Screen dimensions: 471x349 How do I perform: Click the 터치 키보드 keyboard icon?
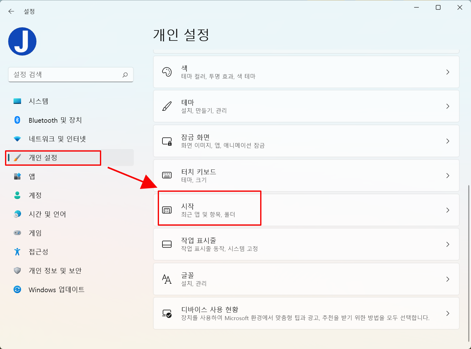tap(167, 175)
